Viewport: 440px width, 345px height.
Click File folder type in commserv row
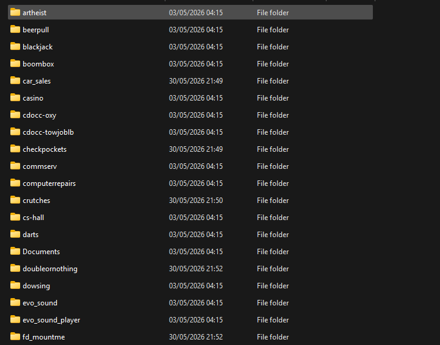pyautogui.click(x=273, y=166)
